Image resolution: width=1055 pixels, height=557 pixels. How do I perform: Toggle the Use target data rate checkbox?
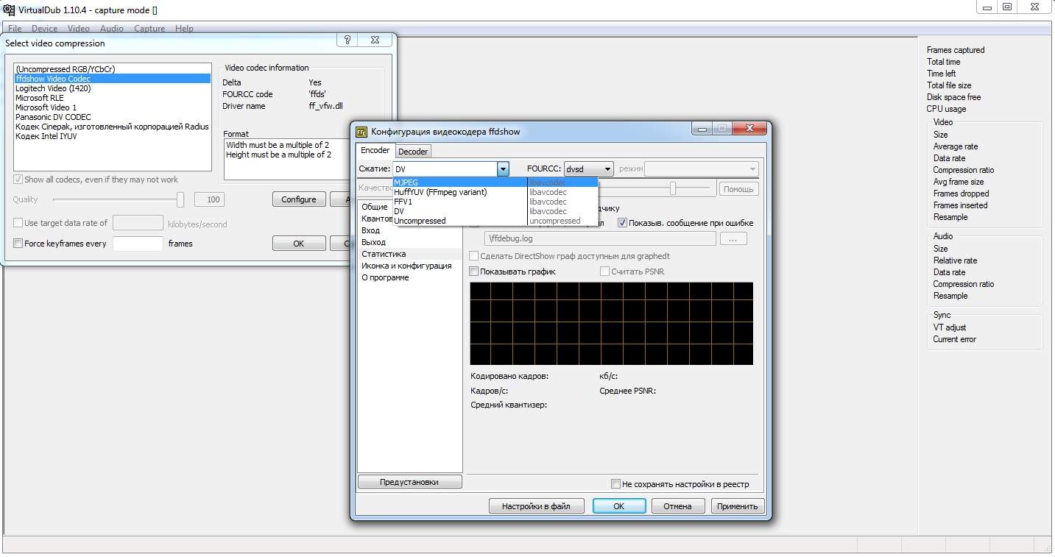tap(18, 223)
